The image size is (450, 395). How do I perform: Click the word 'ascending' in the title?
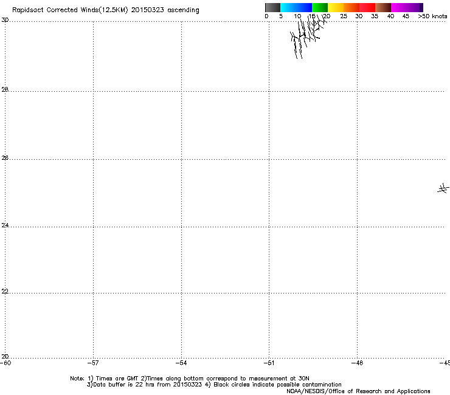(x=184, y=10)
